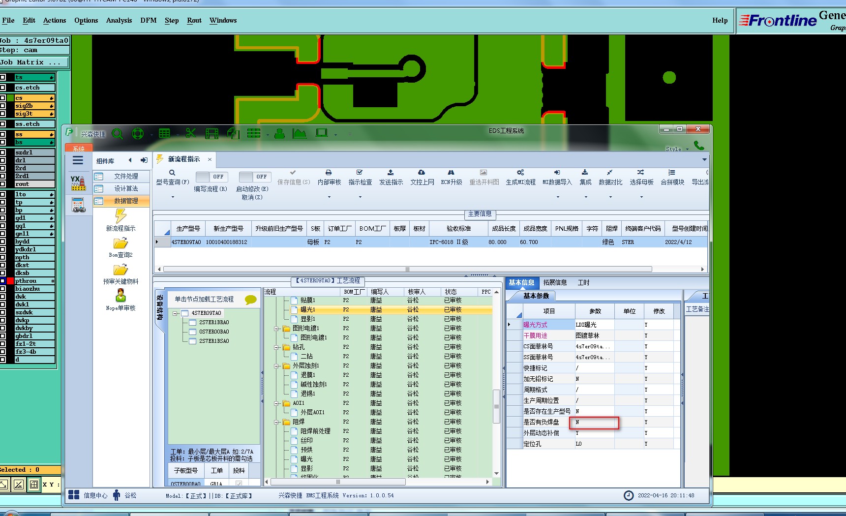
Task: Collapse the 阻焊 folder node
Action: (x=277, y=422)
